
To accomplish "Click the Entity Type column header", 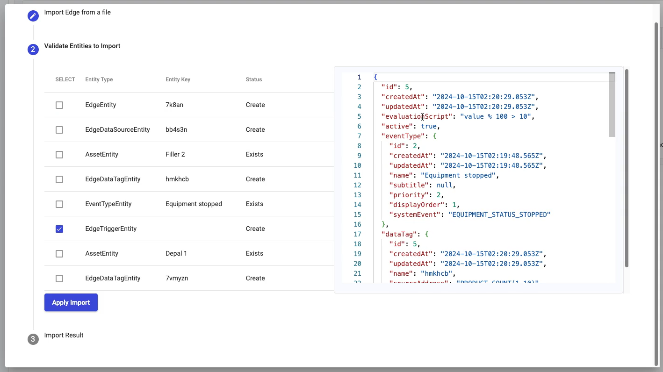I will coord(99,79).
